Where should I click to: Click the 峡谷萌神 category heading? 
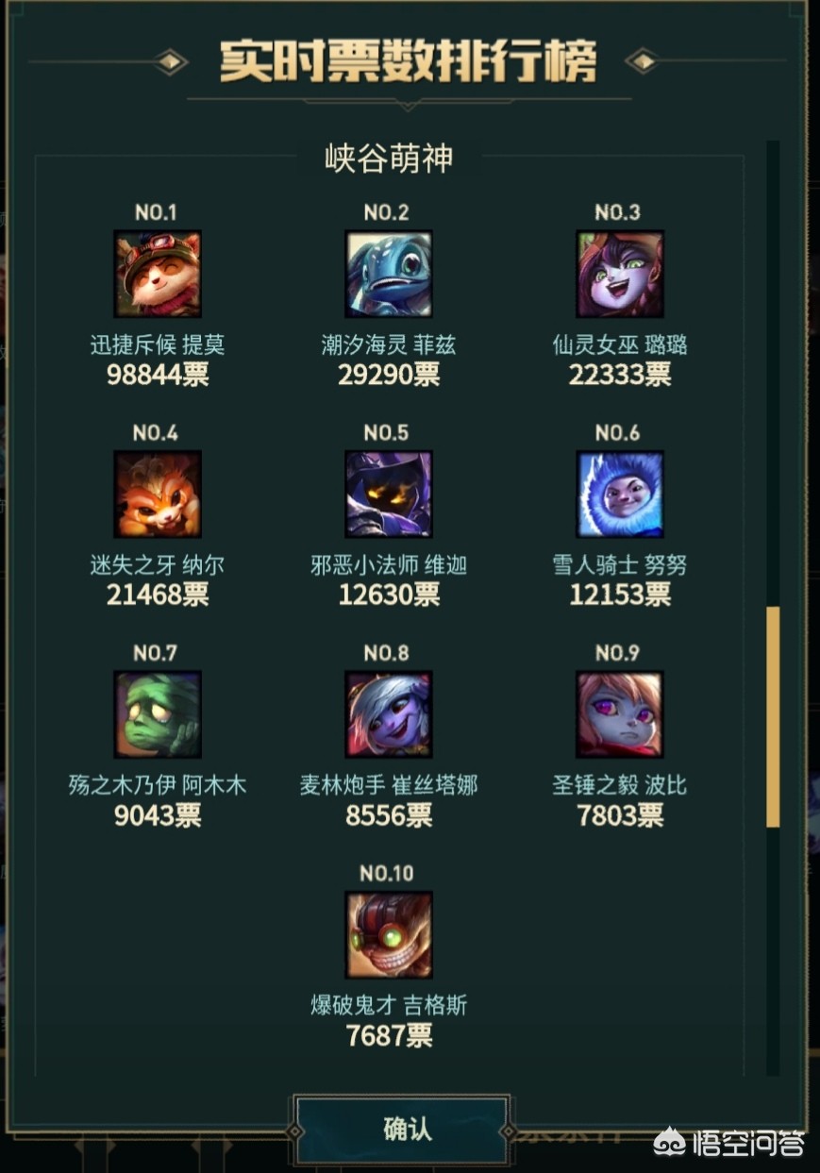(x=389, y=159)
